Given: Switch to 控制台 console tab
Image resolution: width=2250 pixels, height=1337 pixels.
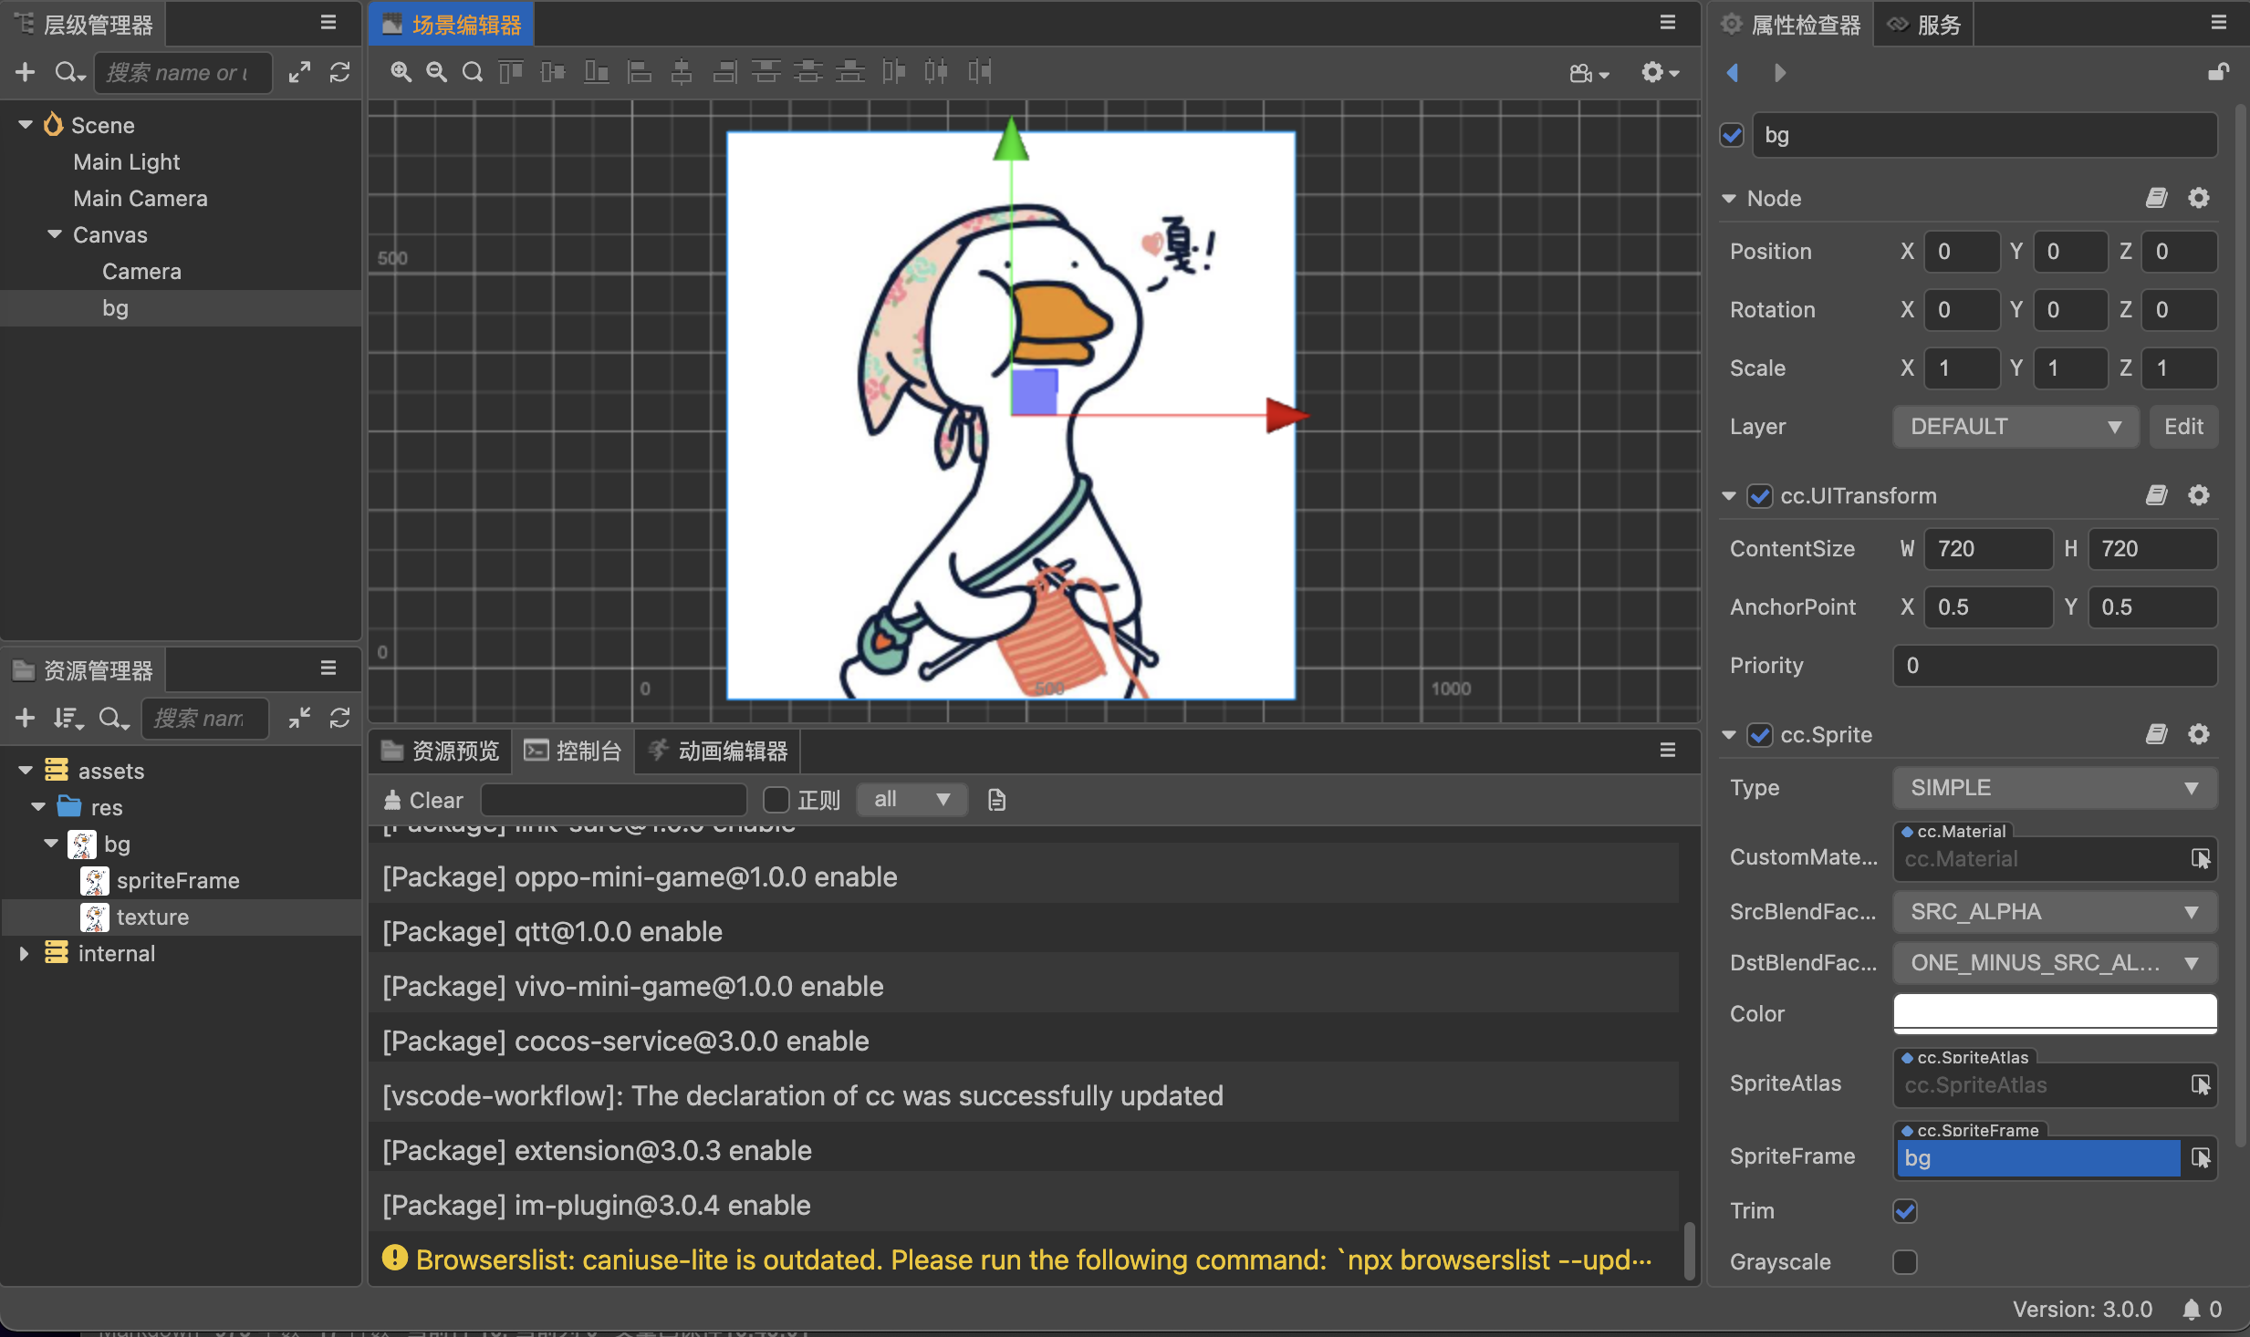Looking at the screenshot, I should coord(573,751).
